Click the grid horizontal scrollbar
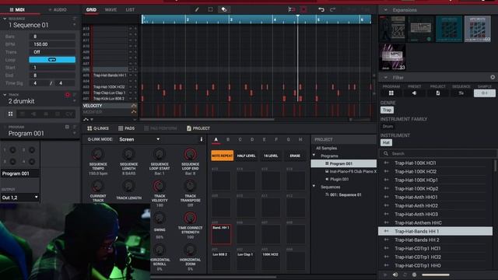The height and width of the screenshot is (280, 498). pyautogui.click(x=207, y=119)
